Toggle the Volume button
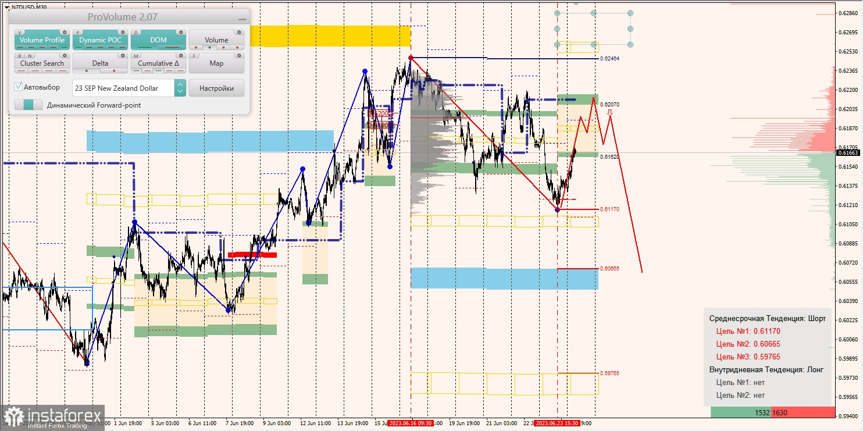 coord(216,40)
